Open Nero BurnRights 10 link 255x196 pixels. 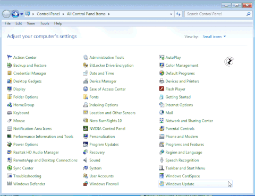(106, 121)
